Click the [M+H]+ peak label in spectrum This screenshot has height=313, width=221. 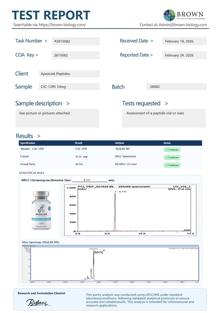click(x=100, y=252)
